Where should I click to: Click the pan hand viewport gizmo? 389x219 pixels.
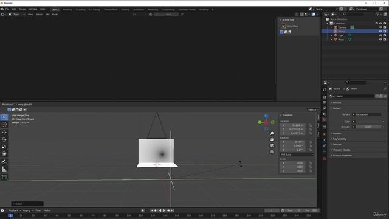coord(272,139)
